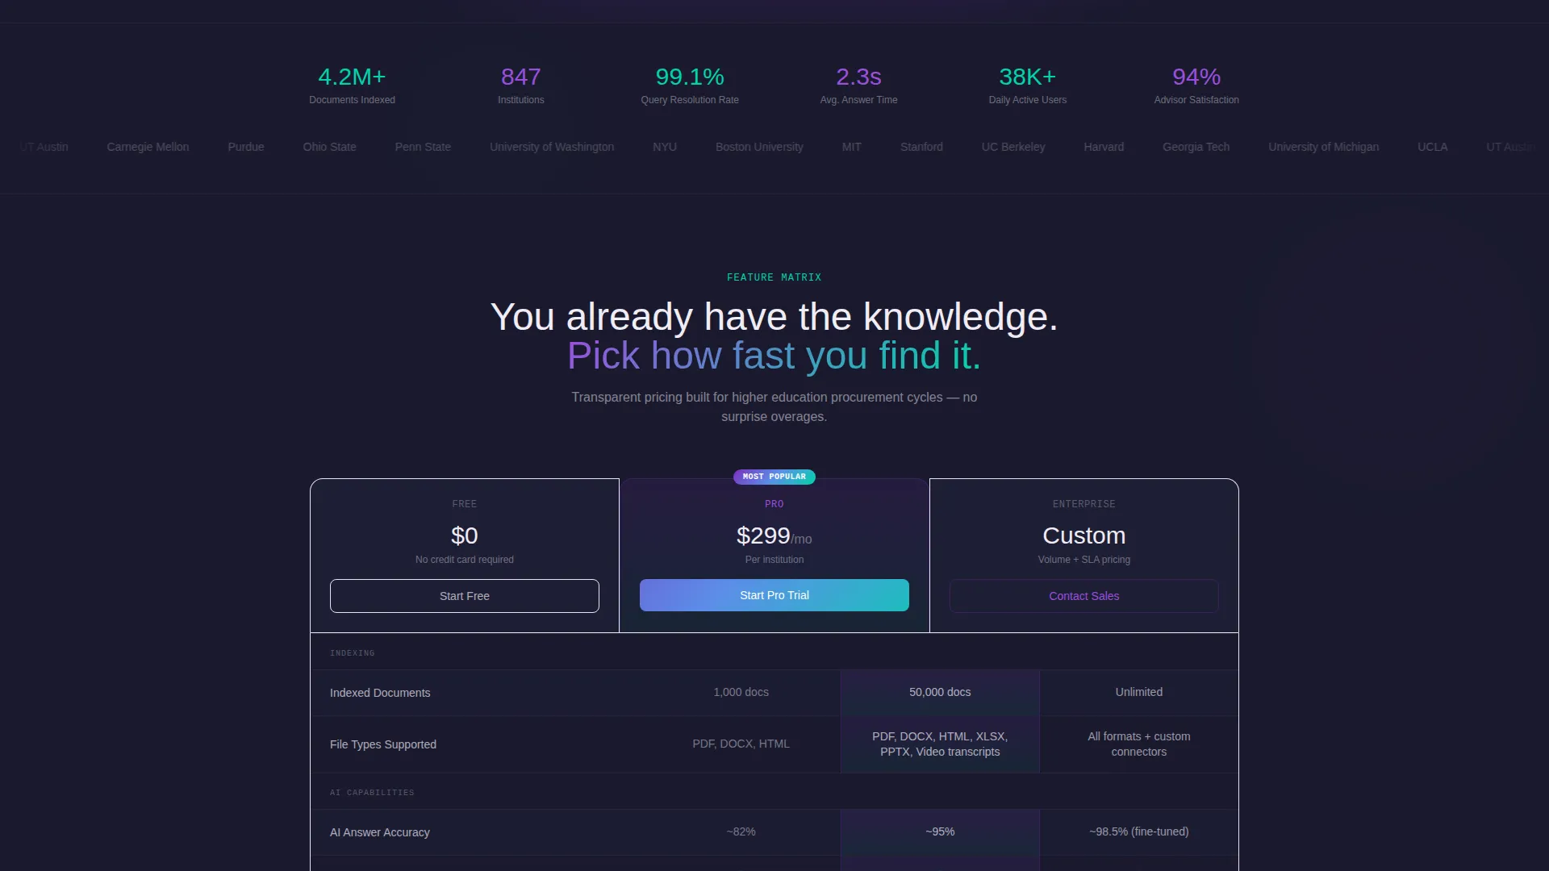Image resolution: width=1549 pixels, height=871 pixels.
Task: Click the FEATURE MATRIX section label
Action: pyautogui.click(x=774, y=277)
